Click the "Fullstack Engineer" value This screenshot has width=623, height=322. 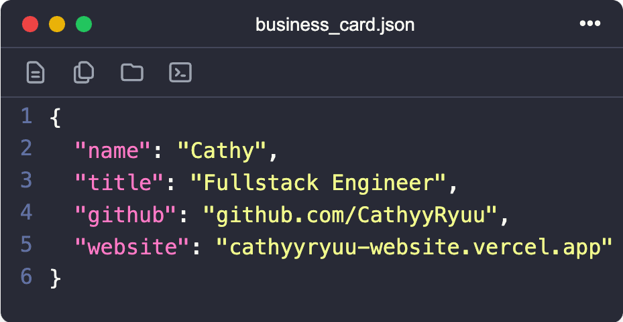pyautogui.click(x=319, y=183)
